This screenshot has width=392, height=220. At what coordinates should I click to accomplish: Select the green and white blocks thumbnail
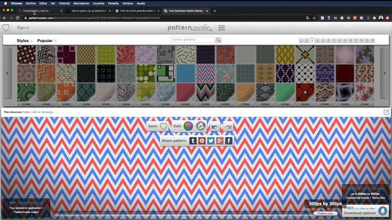[166, 73]
